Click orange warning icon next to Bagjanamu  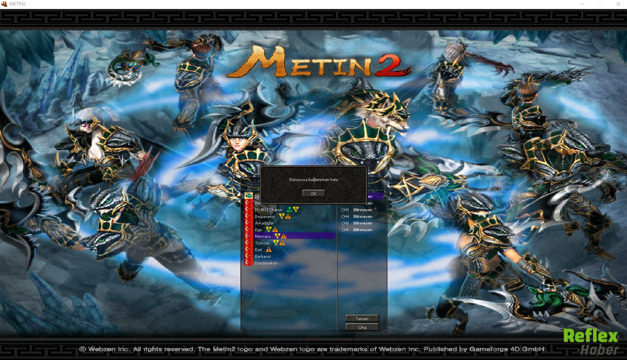[x=288, y=216]
